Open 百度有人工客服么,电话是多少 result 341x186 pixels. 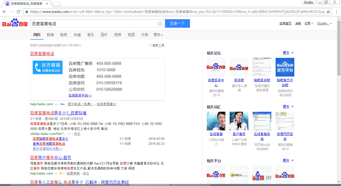click(80, 182)
